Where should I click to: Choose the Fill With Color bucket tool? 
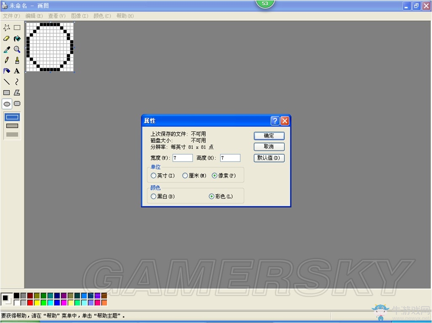click(x=17, y=39)
